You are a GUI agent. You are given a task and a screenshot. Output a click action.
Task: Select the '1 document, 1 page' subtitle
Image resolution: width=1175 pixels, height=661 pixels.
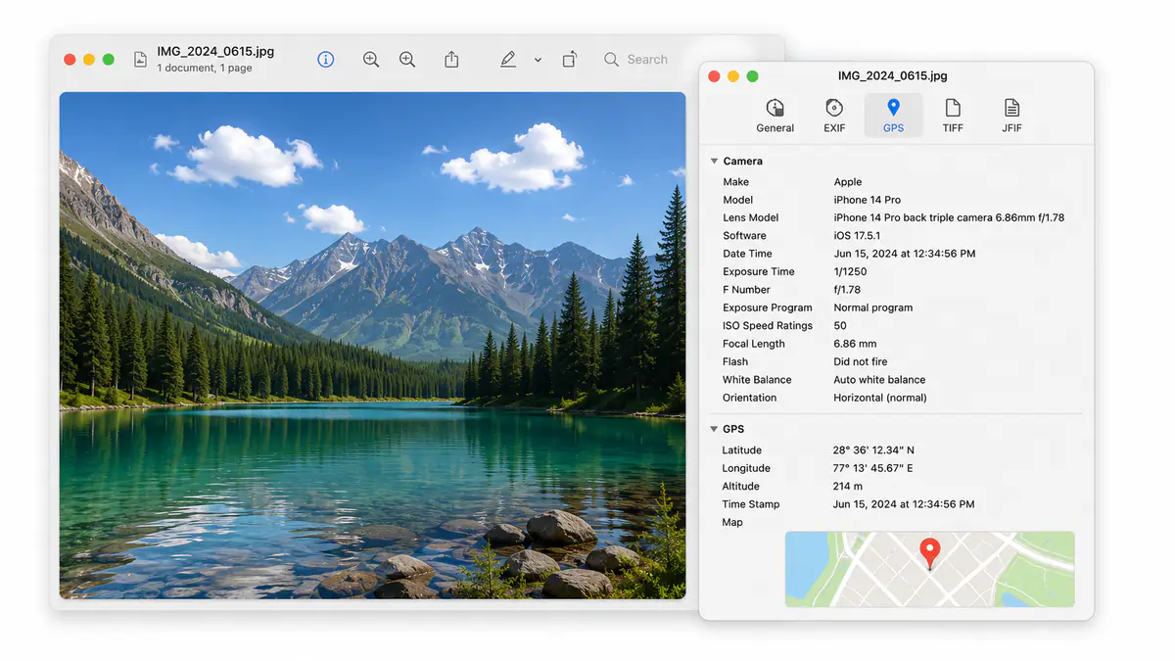205,69
